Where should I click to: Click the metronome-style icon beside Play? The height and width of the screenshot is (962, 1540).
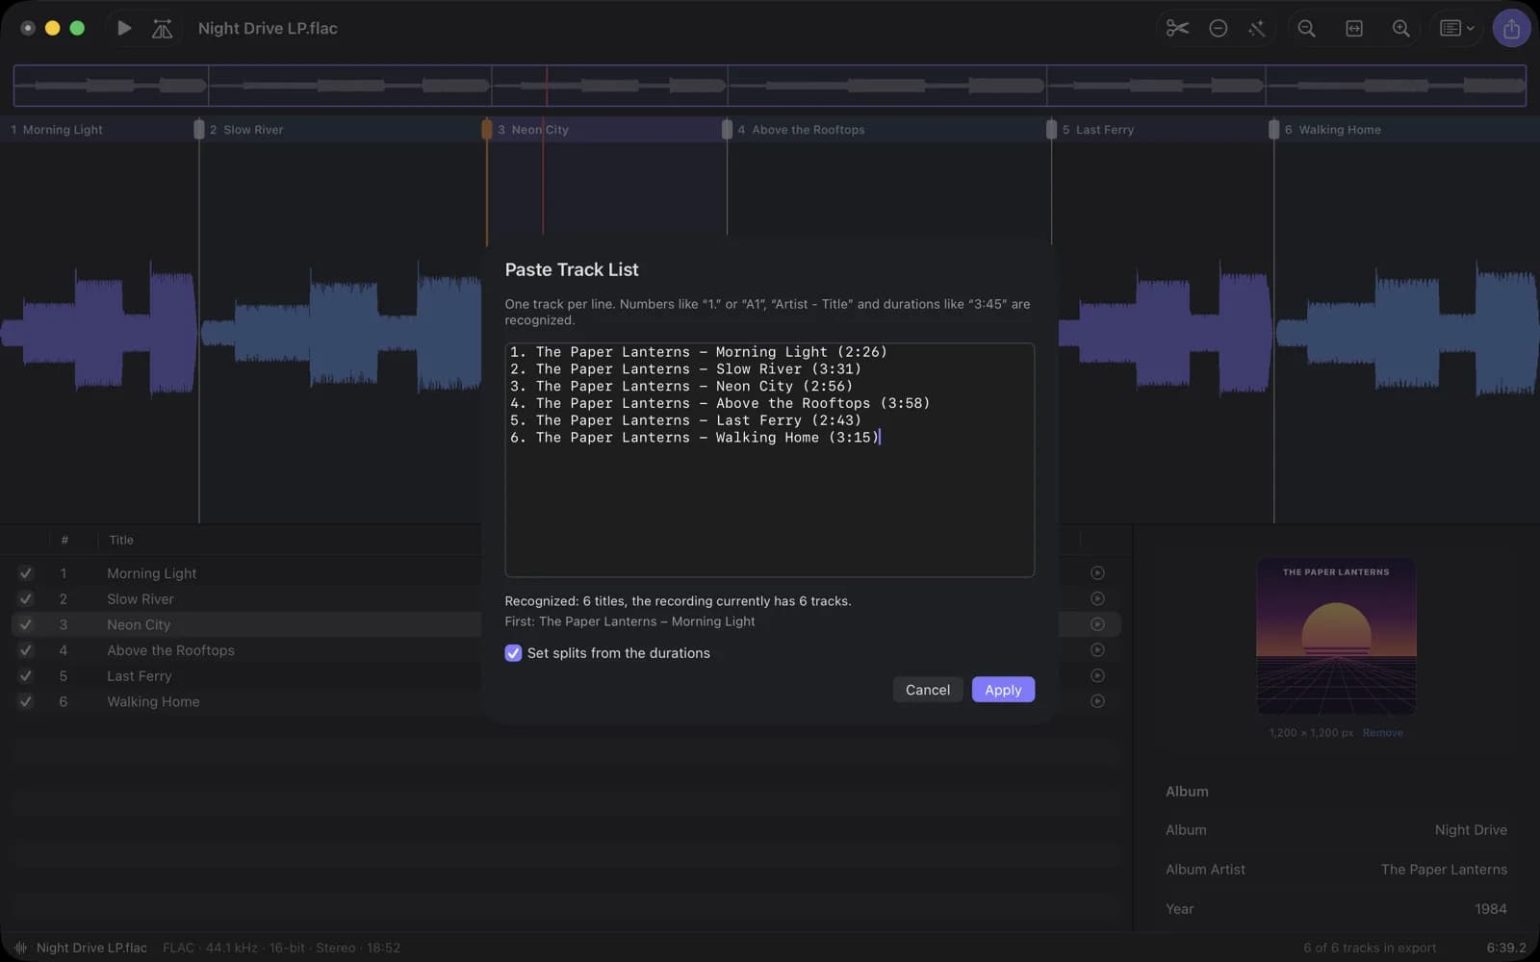(162, 29)
